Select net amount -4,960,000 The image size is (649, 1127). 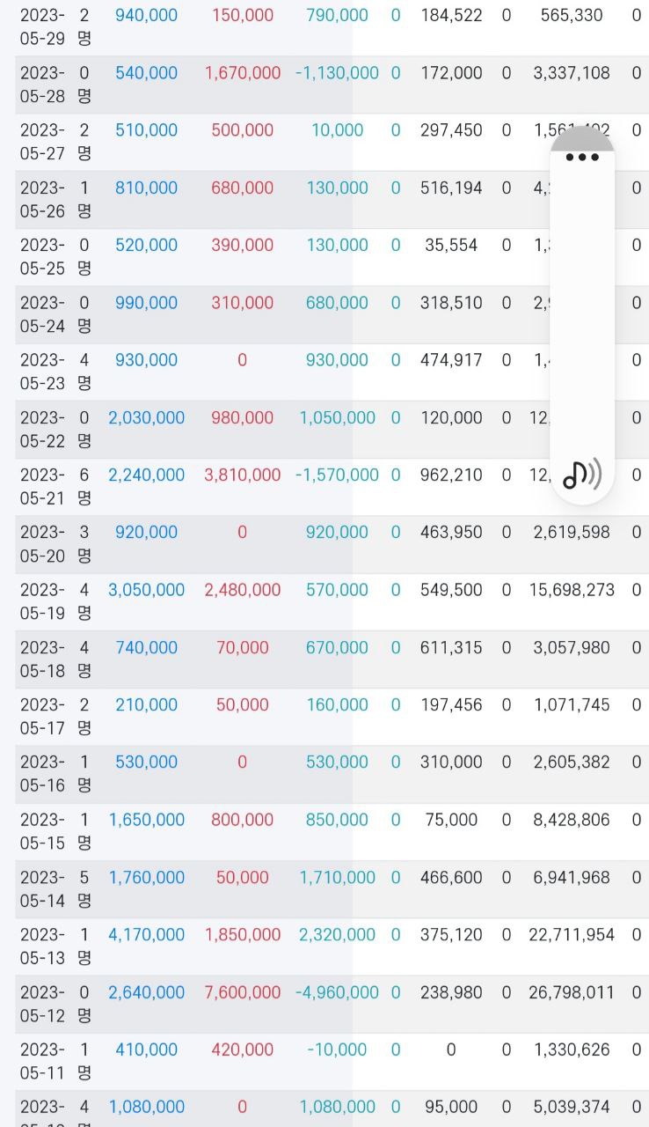click(338, 992)
